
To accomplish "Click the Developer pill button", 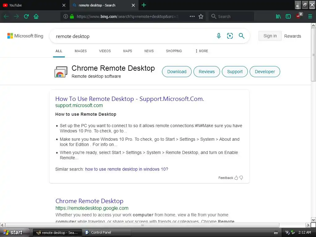I will [x=265, y=72].
